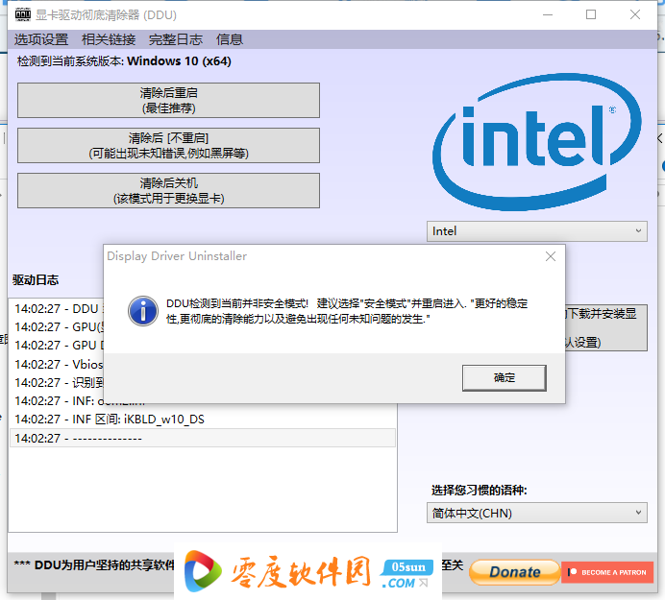
Task: Click the 选择您习惯的语种 label
Action: pyautogui.click(x=480, y=491)
